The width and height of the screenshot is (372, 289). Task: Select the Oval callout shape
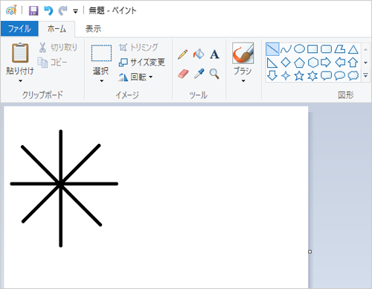pyautogui.click(x=339, y=76)
